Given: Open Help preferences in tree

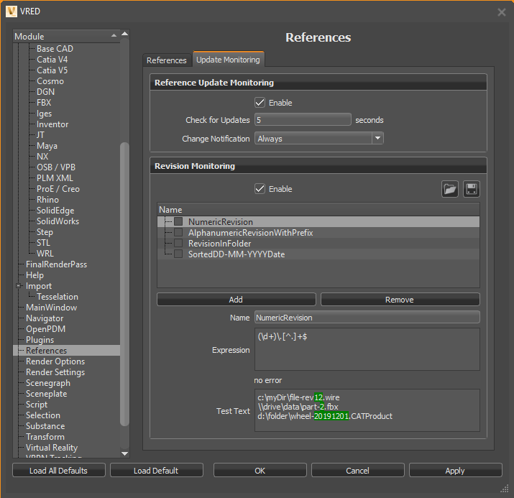Looking at the screenshot, I should (x=35, y=275).
